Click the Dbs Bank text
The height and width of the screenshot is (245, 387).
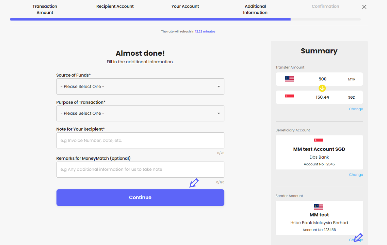pos(319,157)
